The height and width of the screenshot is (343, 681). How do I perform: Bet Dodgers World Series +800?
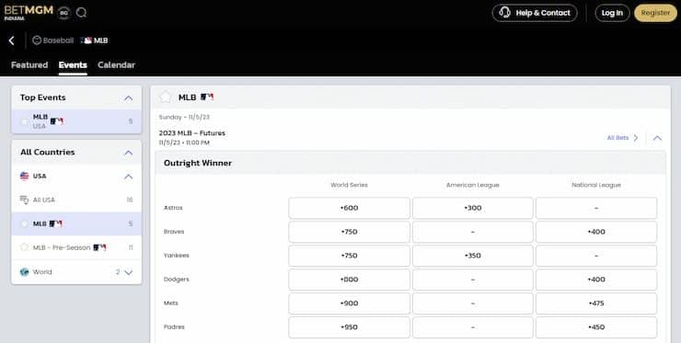349,280
